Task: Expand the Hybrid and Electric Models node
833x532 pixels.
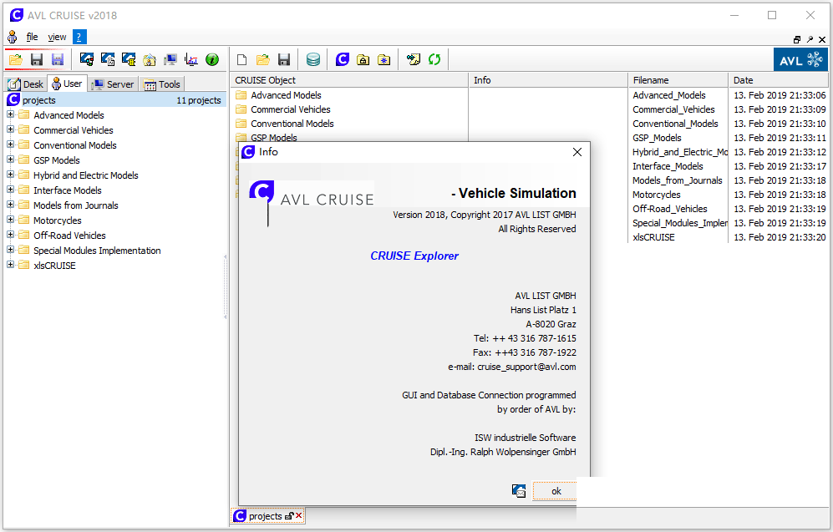Action: pyautogui.click(x=10, y=175)
